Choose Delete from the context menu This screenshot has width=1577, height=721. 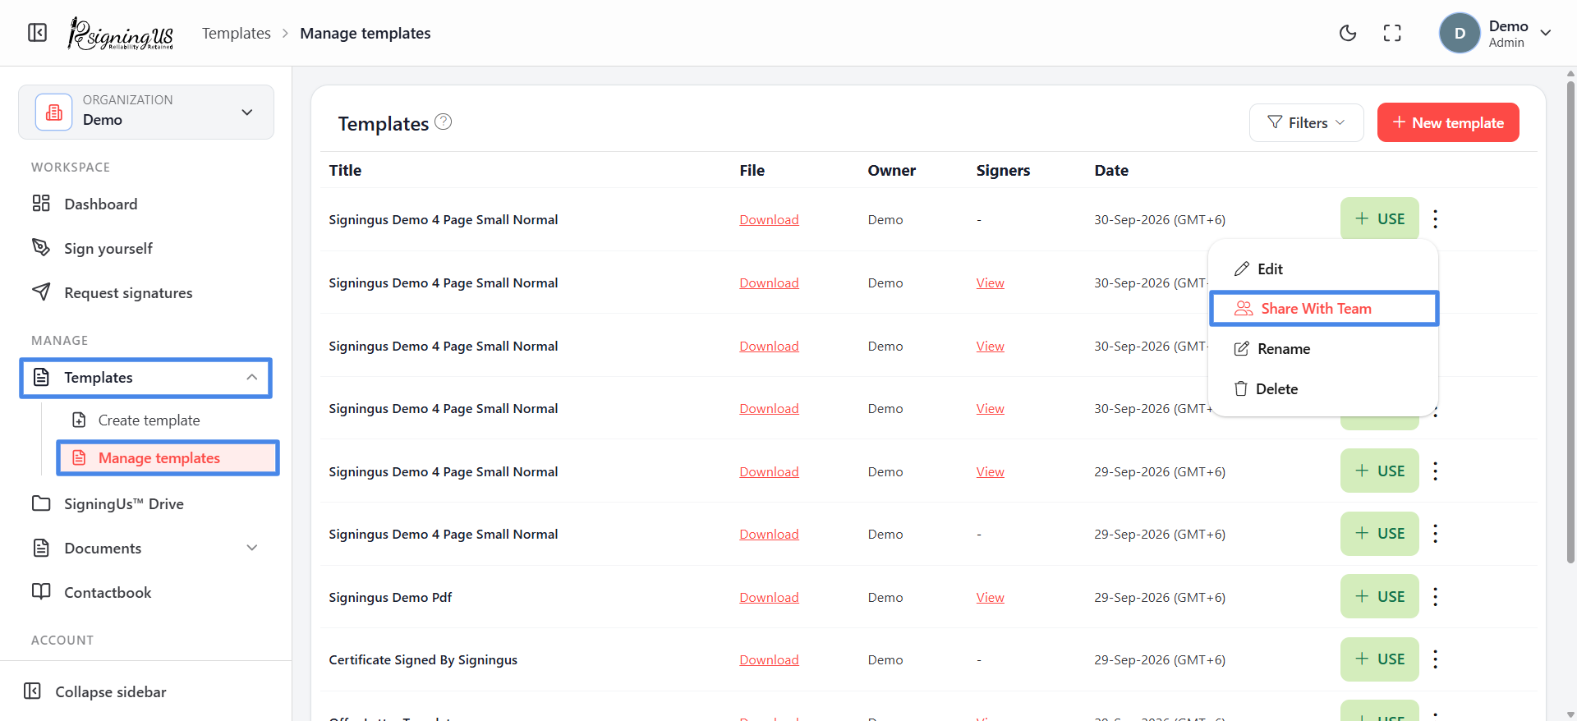pyautogui.click(x=1323, y=388)
